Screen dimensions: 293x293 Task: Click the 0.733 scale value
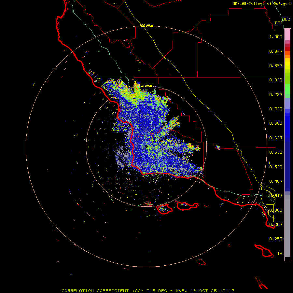[276, 109]
